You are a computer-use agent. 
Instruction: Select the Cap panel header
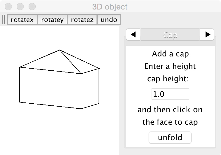point(170,35)
